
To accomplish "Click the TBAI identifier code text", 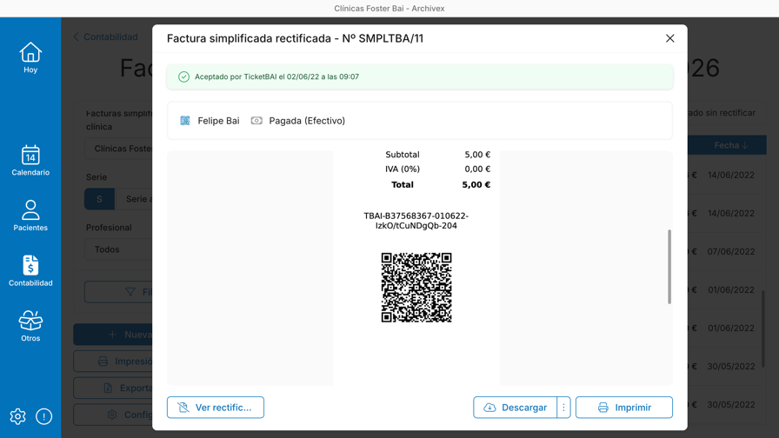I will pyautogui.click(x=416, y=221).
